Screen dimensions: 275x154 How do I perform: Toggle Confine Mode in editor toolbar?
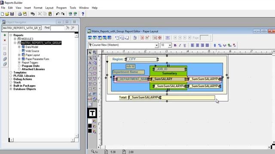142,38
